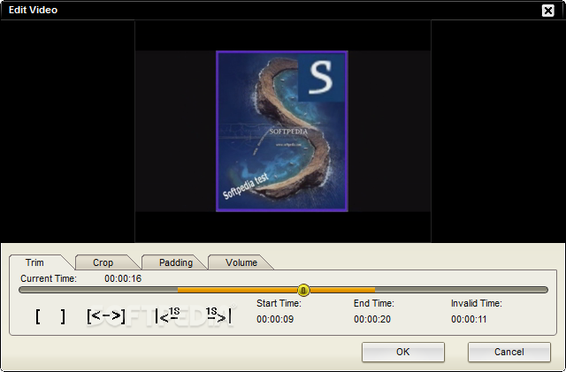
Task: Click the yellow timeline slider knob
Action: coord(303,290)
